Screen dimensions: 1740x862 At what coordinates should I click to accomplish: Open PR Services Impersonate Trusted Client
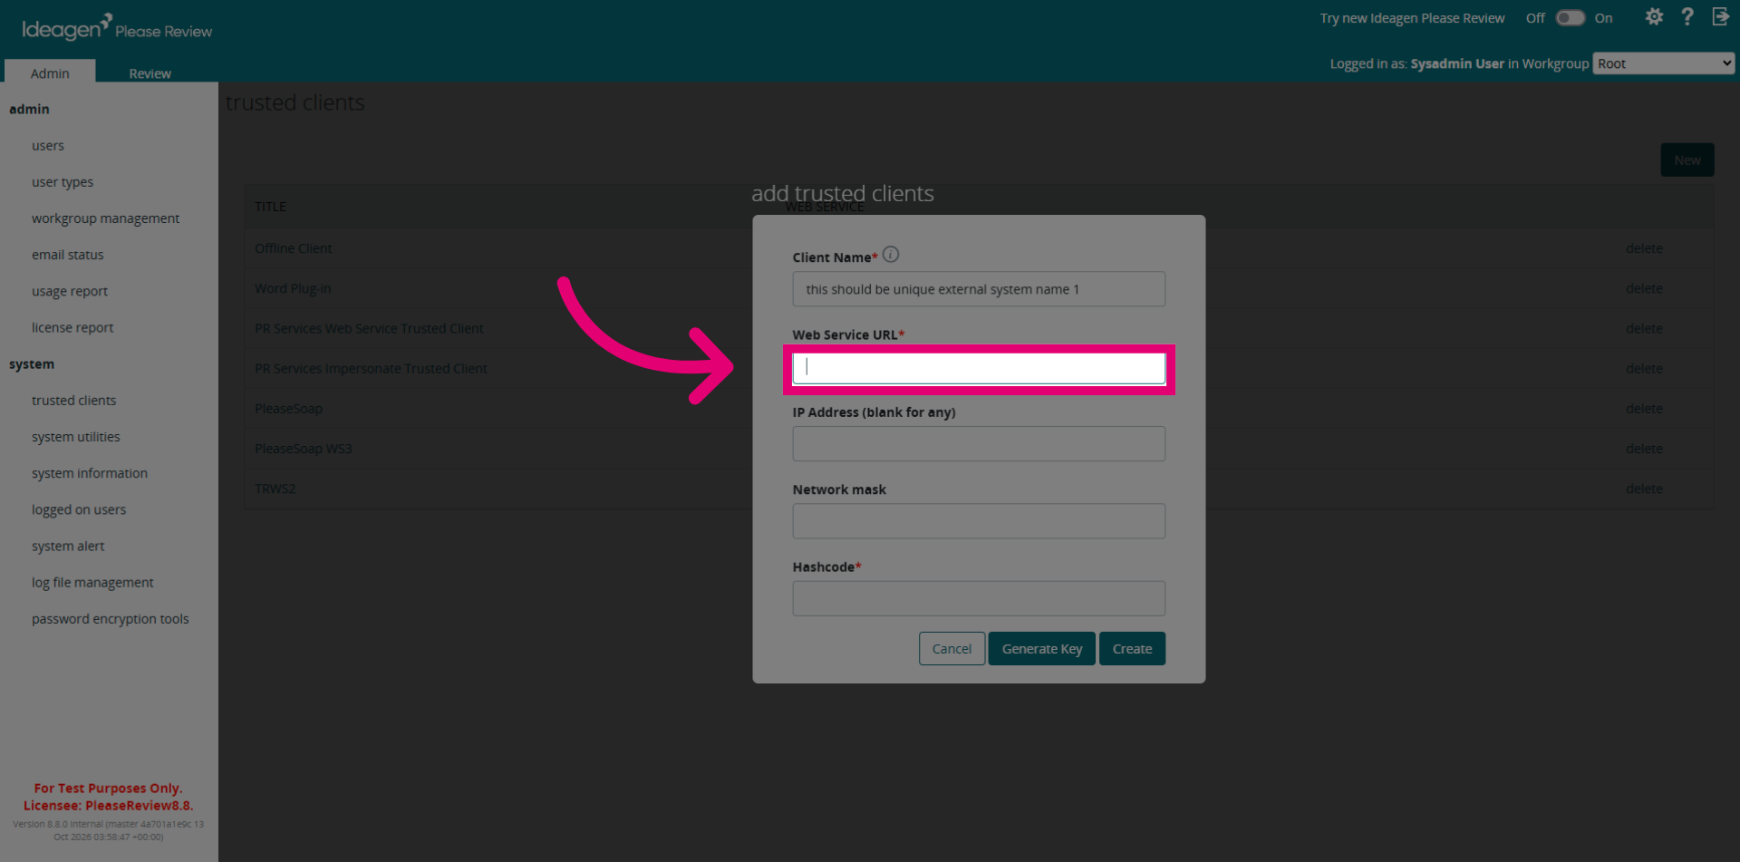371,368
